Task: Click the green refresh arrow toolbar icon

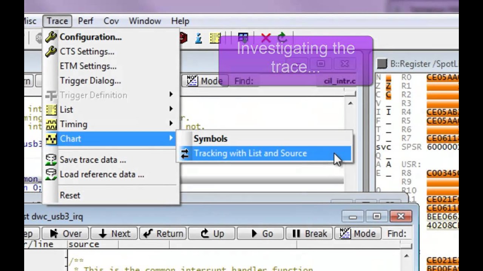Action: click(x=282, y=38)
